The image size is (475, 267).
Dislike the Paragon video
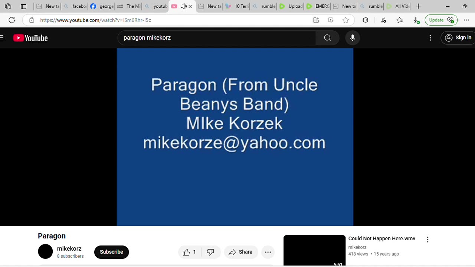click(210, 252)
